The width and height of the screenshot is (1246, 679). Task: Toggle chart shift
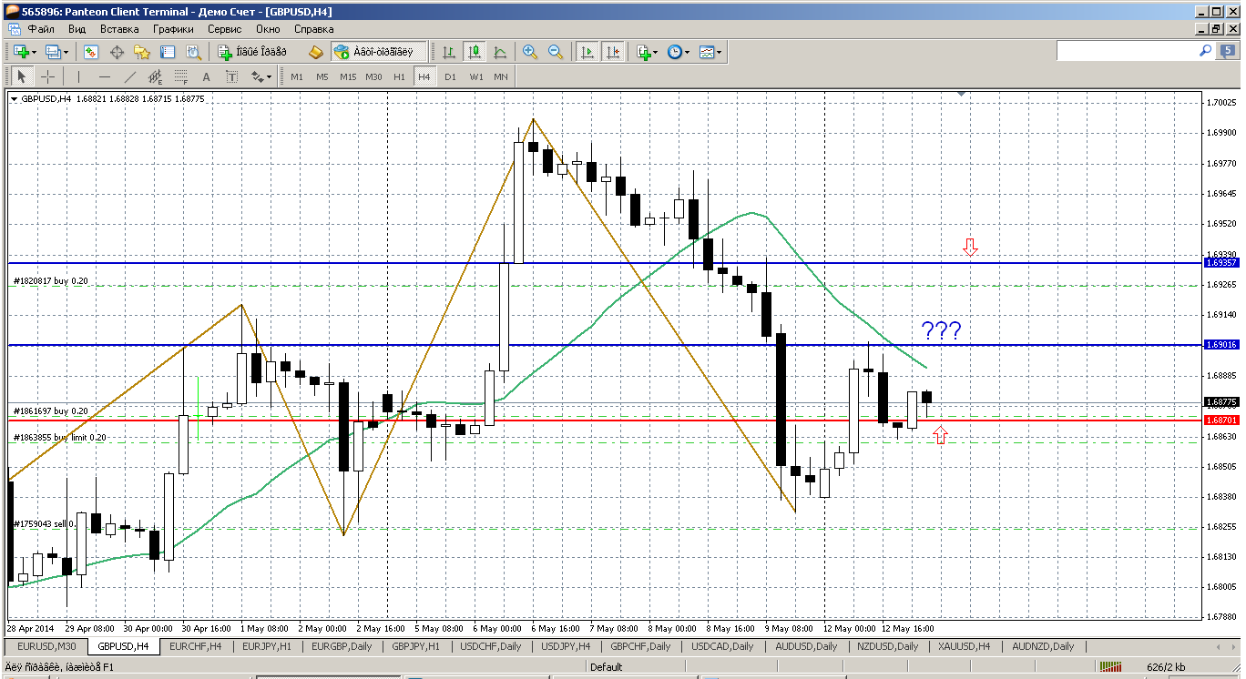(613, 52)
